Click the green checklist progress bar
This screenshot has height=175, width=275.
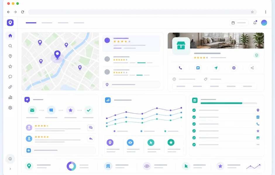229,103
